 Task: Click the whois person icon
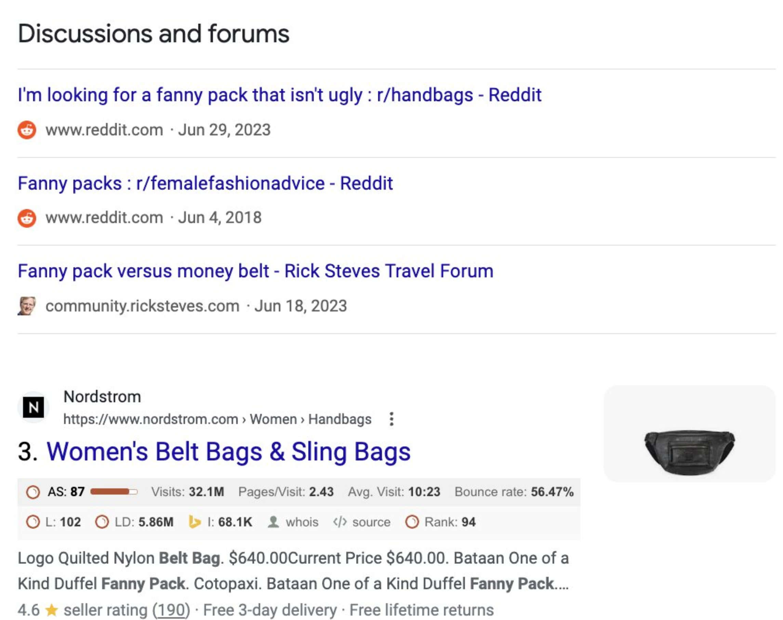click(x=273, y=522)
